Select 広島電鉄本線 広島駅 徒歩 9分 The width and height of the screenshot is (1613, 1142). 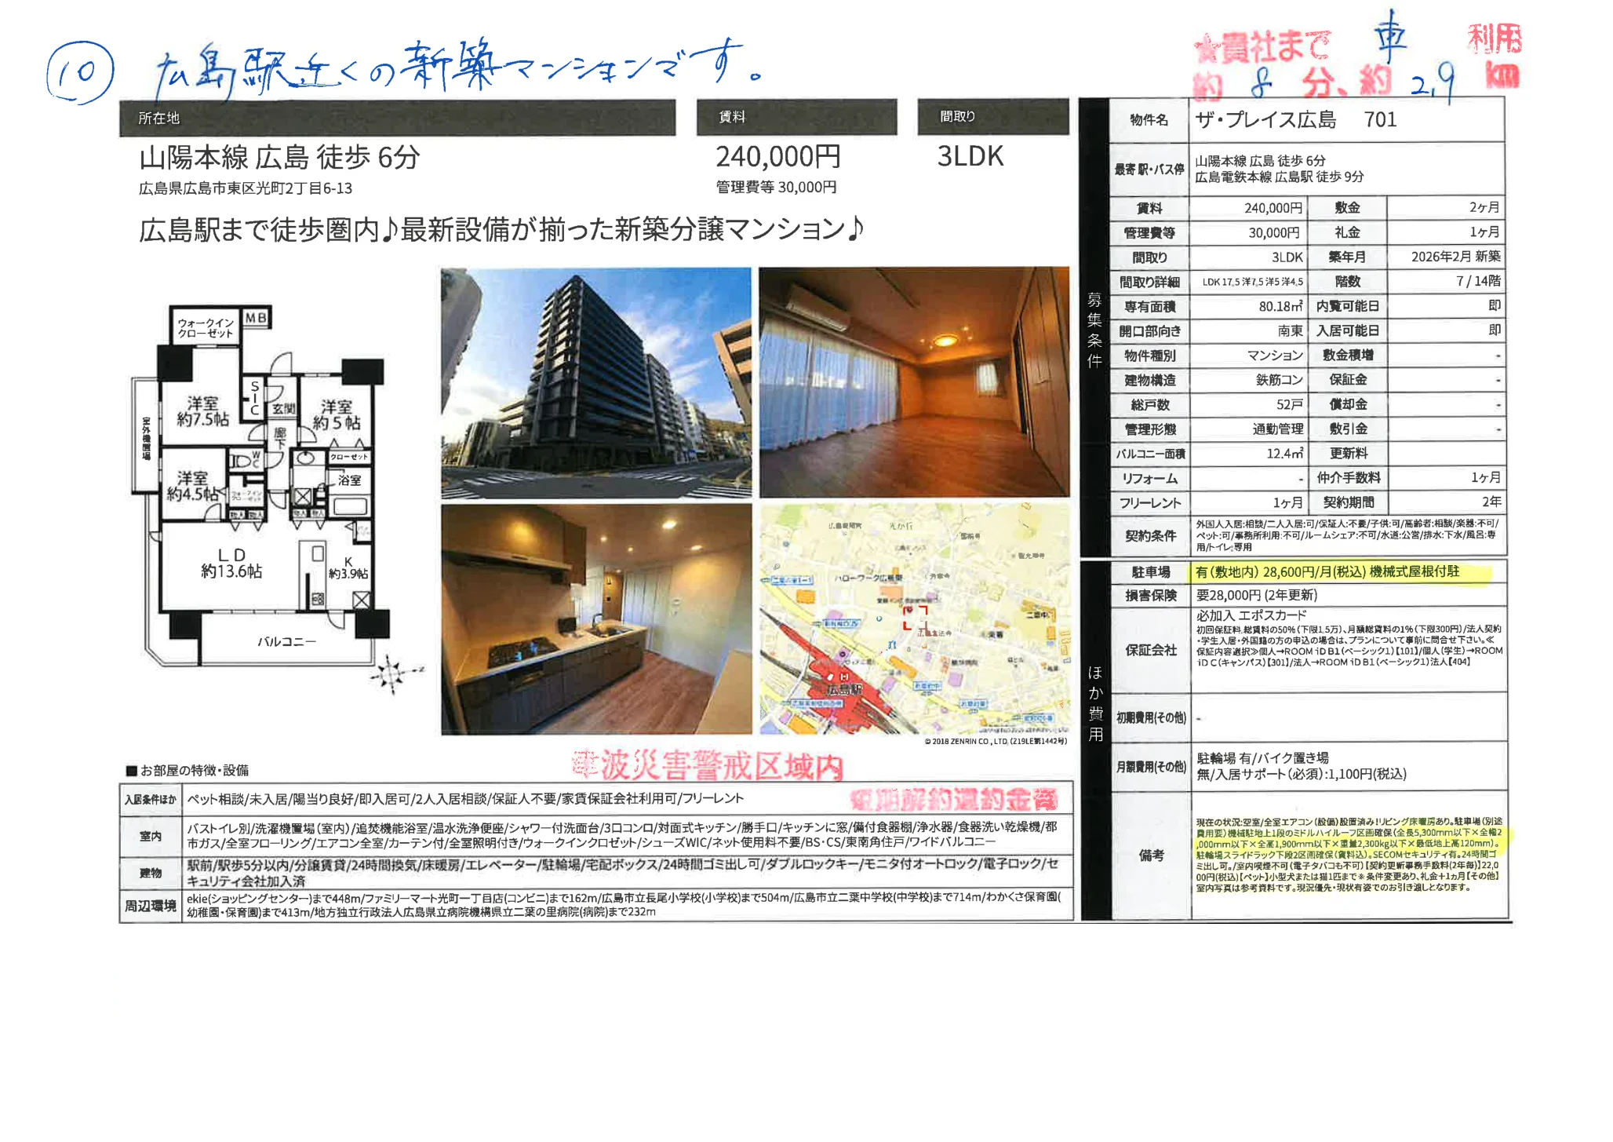coord(1279,177)
